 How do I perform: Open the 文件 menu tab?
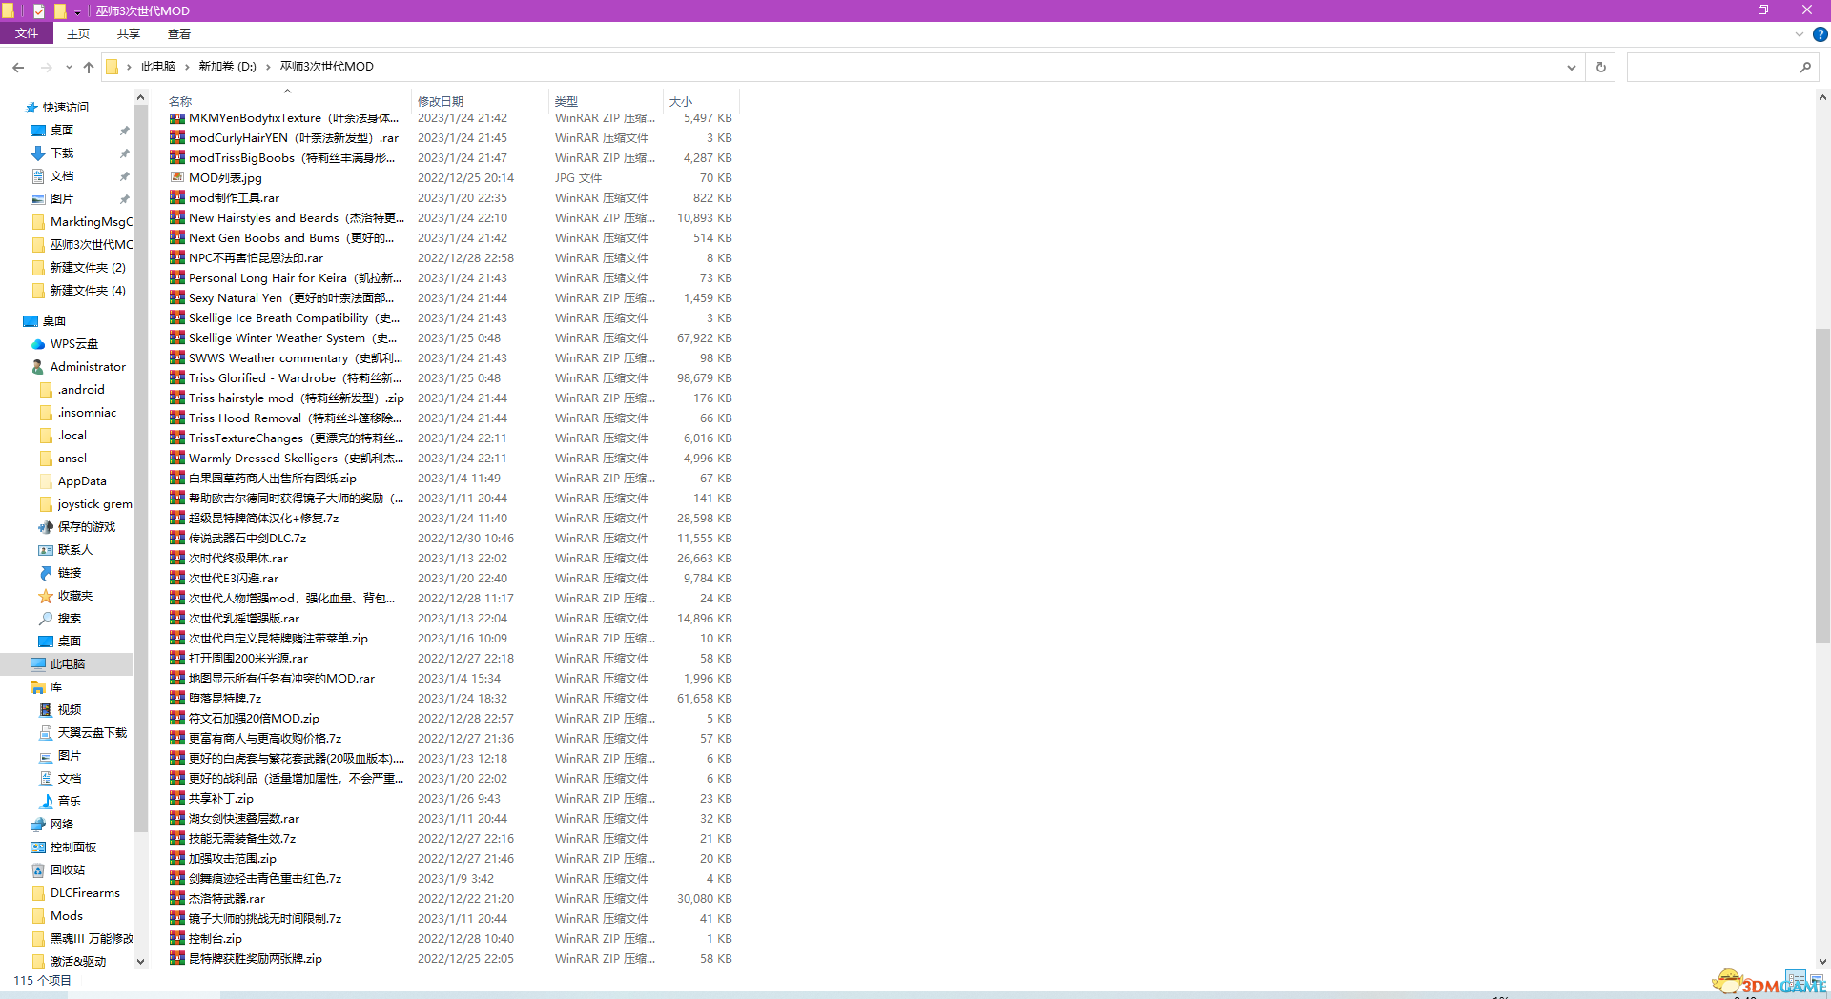pos(27,33)
